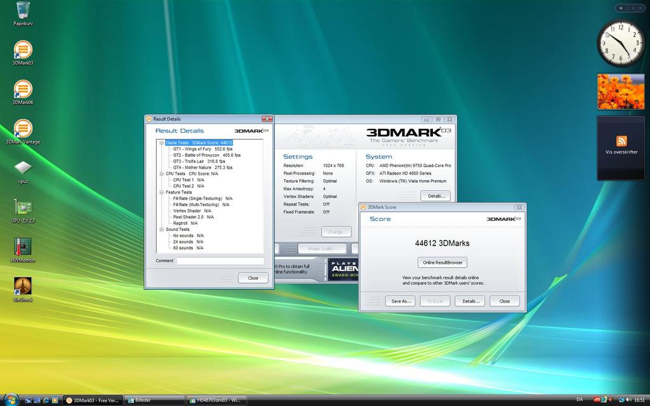Select the Sound Tests row
The image size is (650, 406).
click(x=178, y=230)
